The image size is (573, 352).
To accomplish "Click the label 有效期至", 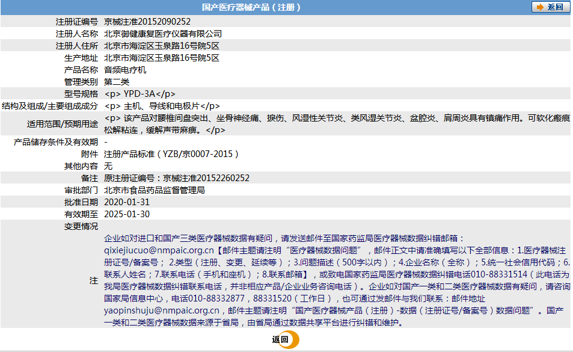I will tap(81, 214).
